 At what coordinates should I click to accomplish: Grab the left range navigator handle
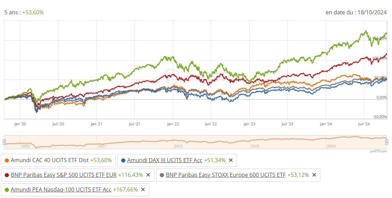click(4, 142)
